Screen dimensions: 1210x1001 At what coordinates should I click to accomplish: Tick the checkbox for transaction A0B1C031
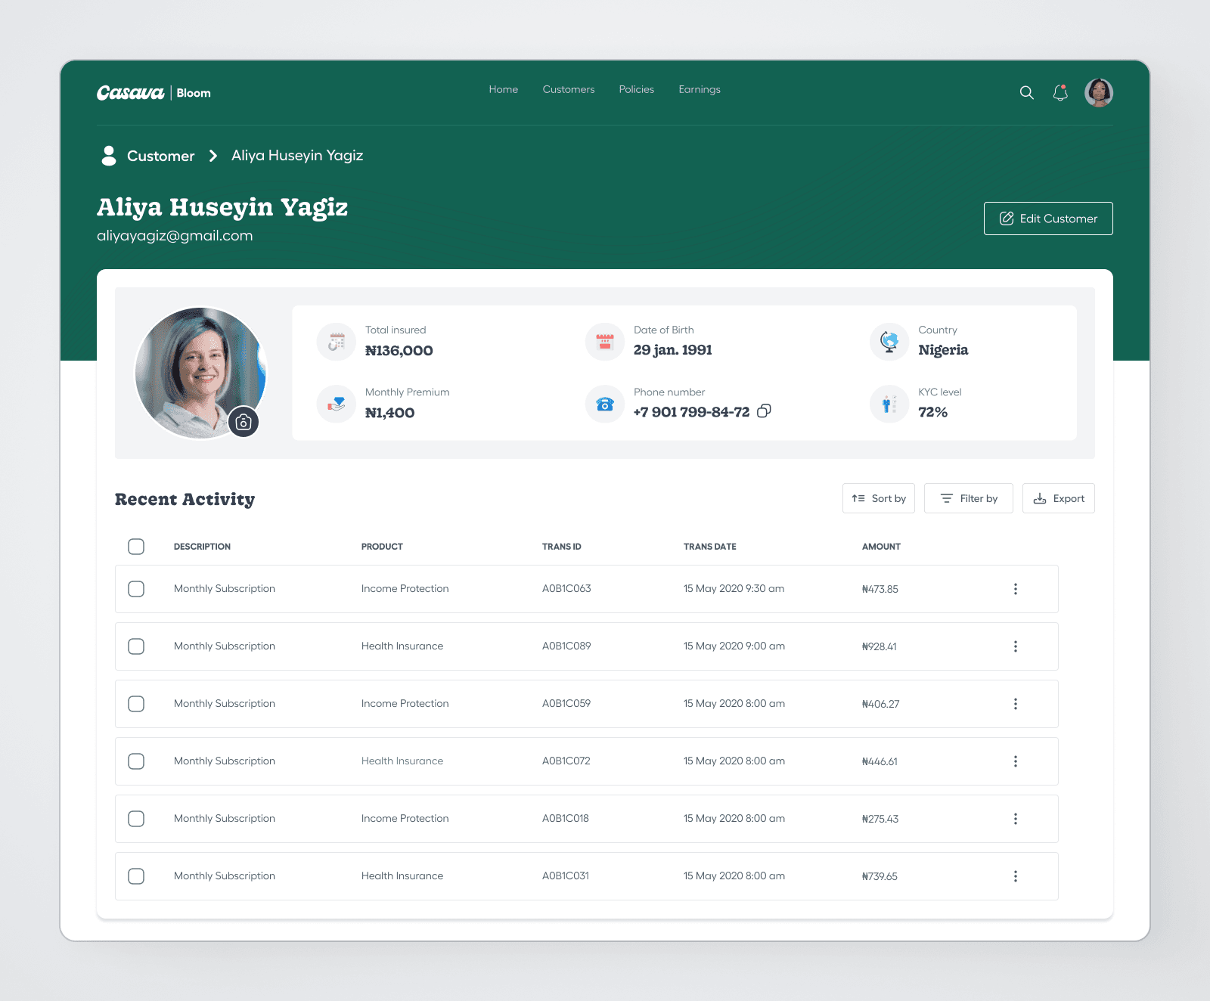pyautogui.click(x=136, y=876)
